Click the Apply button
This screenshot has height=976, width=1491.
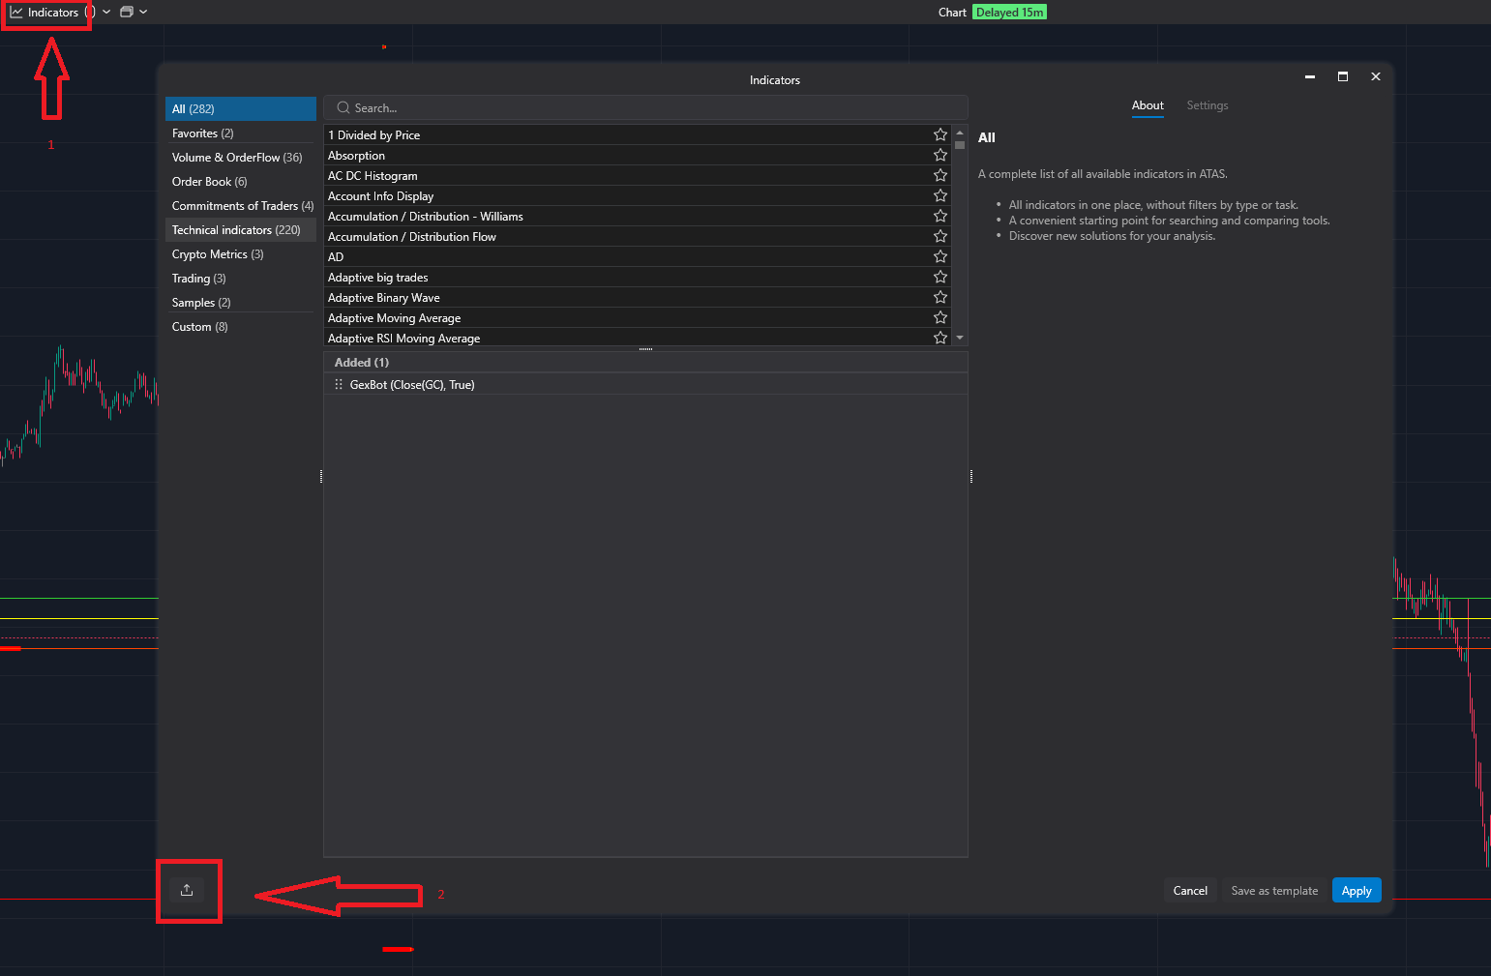pos(1357,891)
